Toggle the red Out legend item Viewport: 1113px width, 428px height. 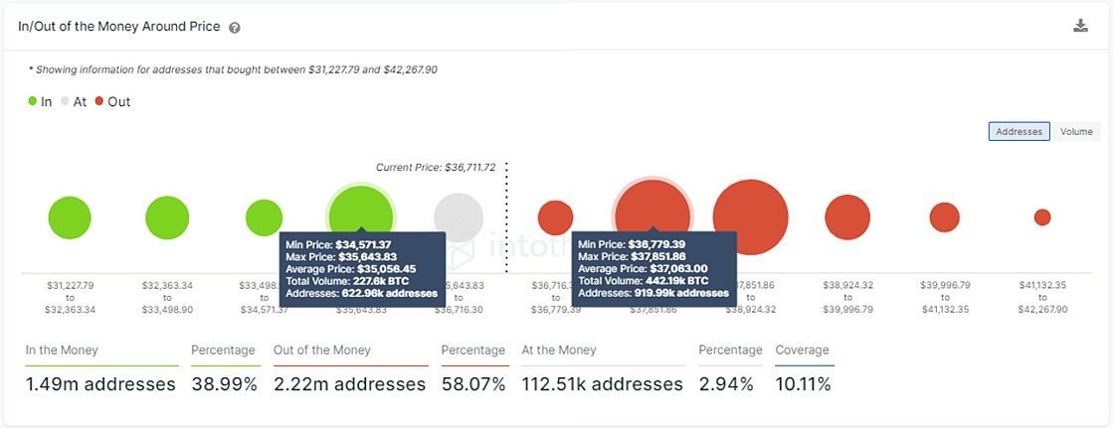coord(112,101)
